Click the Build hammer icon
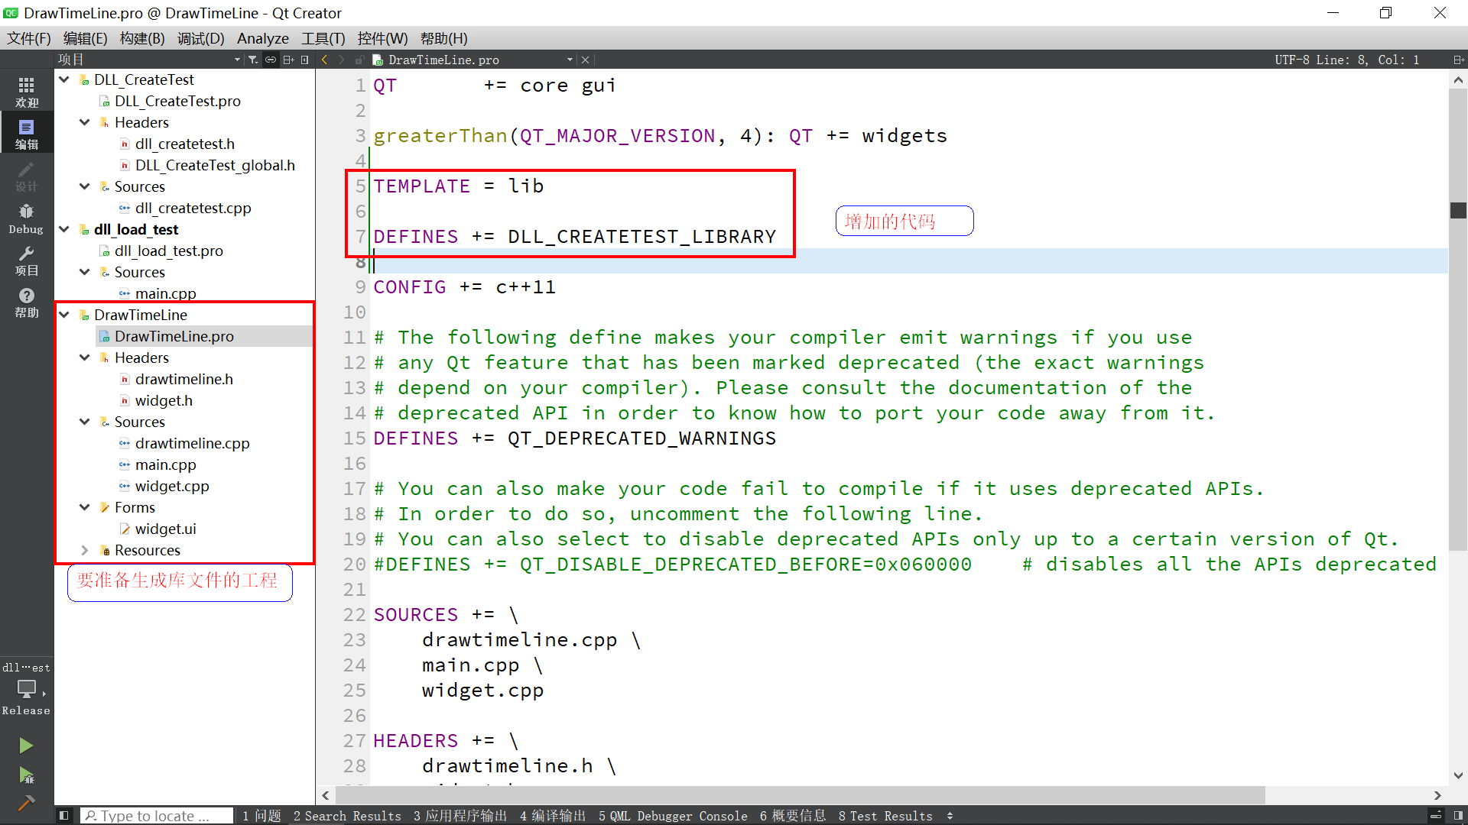The width and height of the screenshot is (1468, 825). (26, 802)
